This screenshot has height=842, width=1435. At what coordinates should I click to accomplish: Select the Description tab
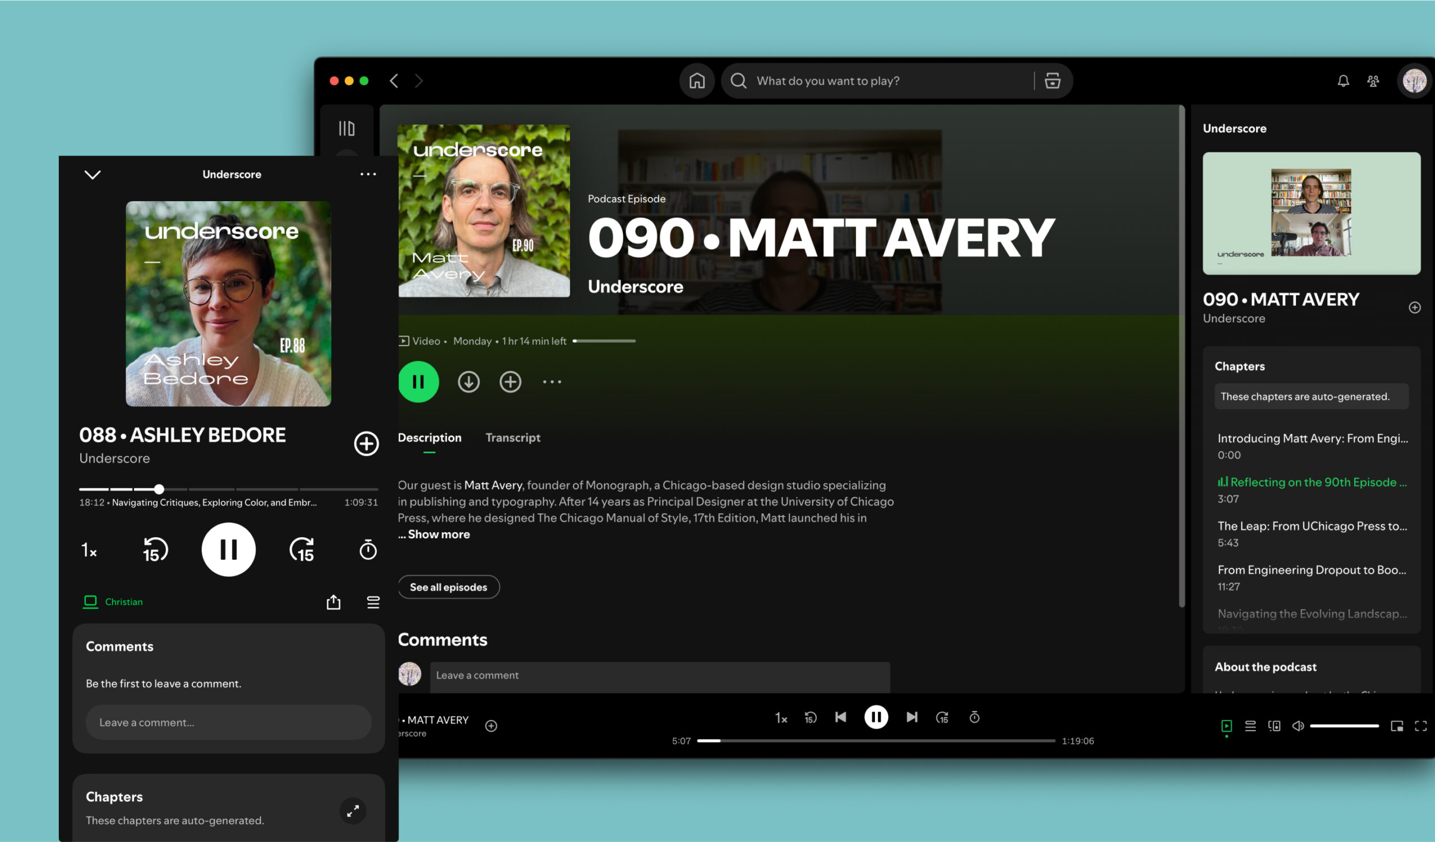click(429, 438)
